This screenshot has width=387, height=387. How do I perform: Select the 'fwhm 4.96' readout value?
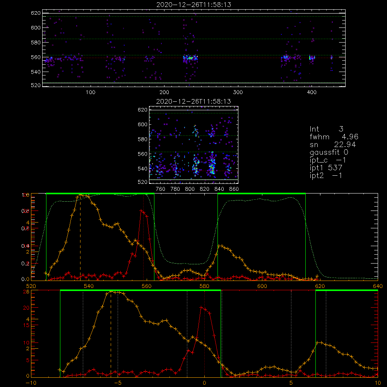tap(334, 137)
